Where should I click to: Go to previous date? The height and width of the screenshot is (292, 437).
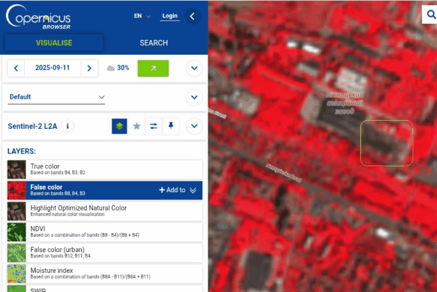[x=16, y=68]
